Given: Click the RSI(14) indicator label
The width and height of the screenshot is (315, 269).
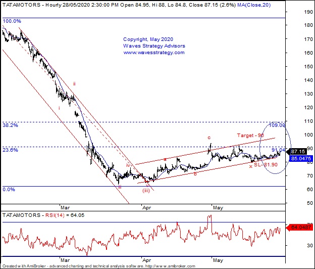Looking at the screenshot, I should (x=55, y=215).
